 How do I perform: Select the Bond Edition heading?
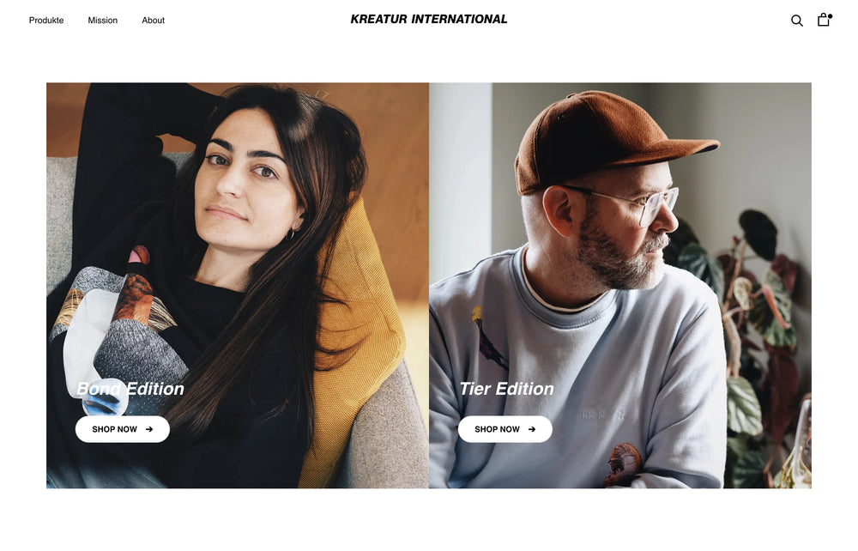click(130, 389)
